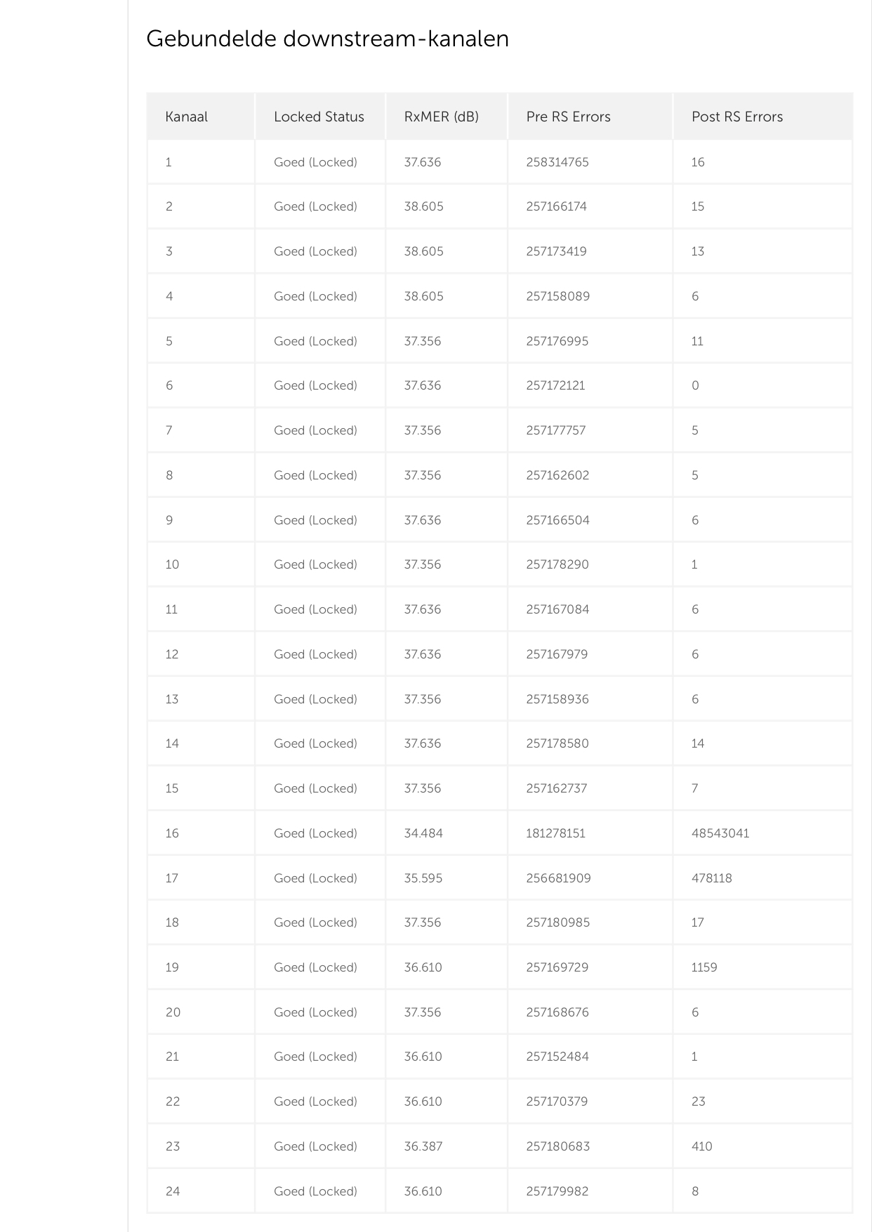Click channel number 16 in Kanaal column

pyautogui.click(x=172, y=833)
